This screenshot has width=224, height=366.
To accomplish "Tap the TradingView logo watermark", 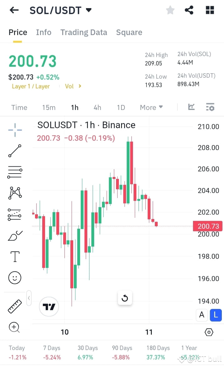I will [49, 307].
